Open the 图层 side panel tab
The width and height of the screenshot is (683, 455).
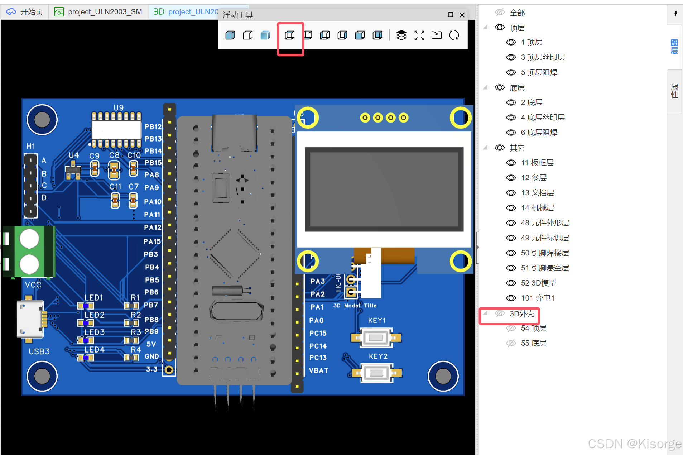674,47
